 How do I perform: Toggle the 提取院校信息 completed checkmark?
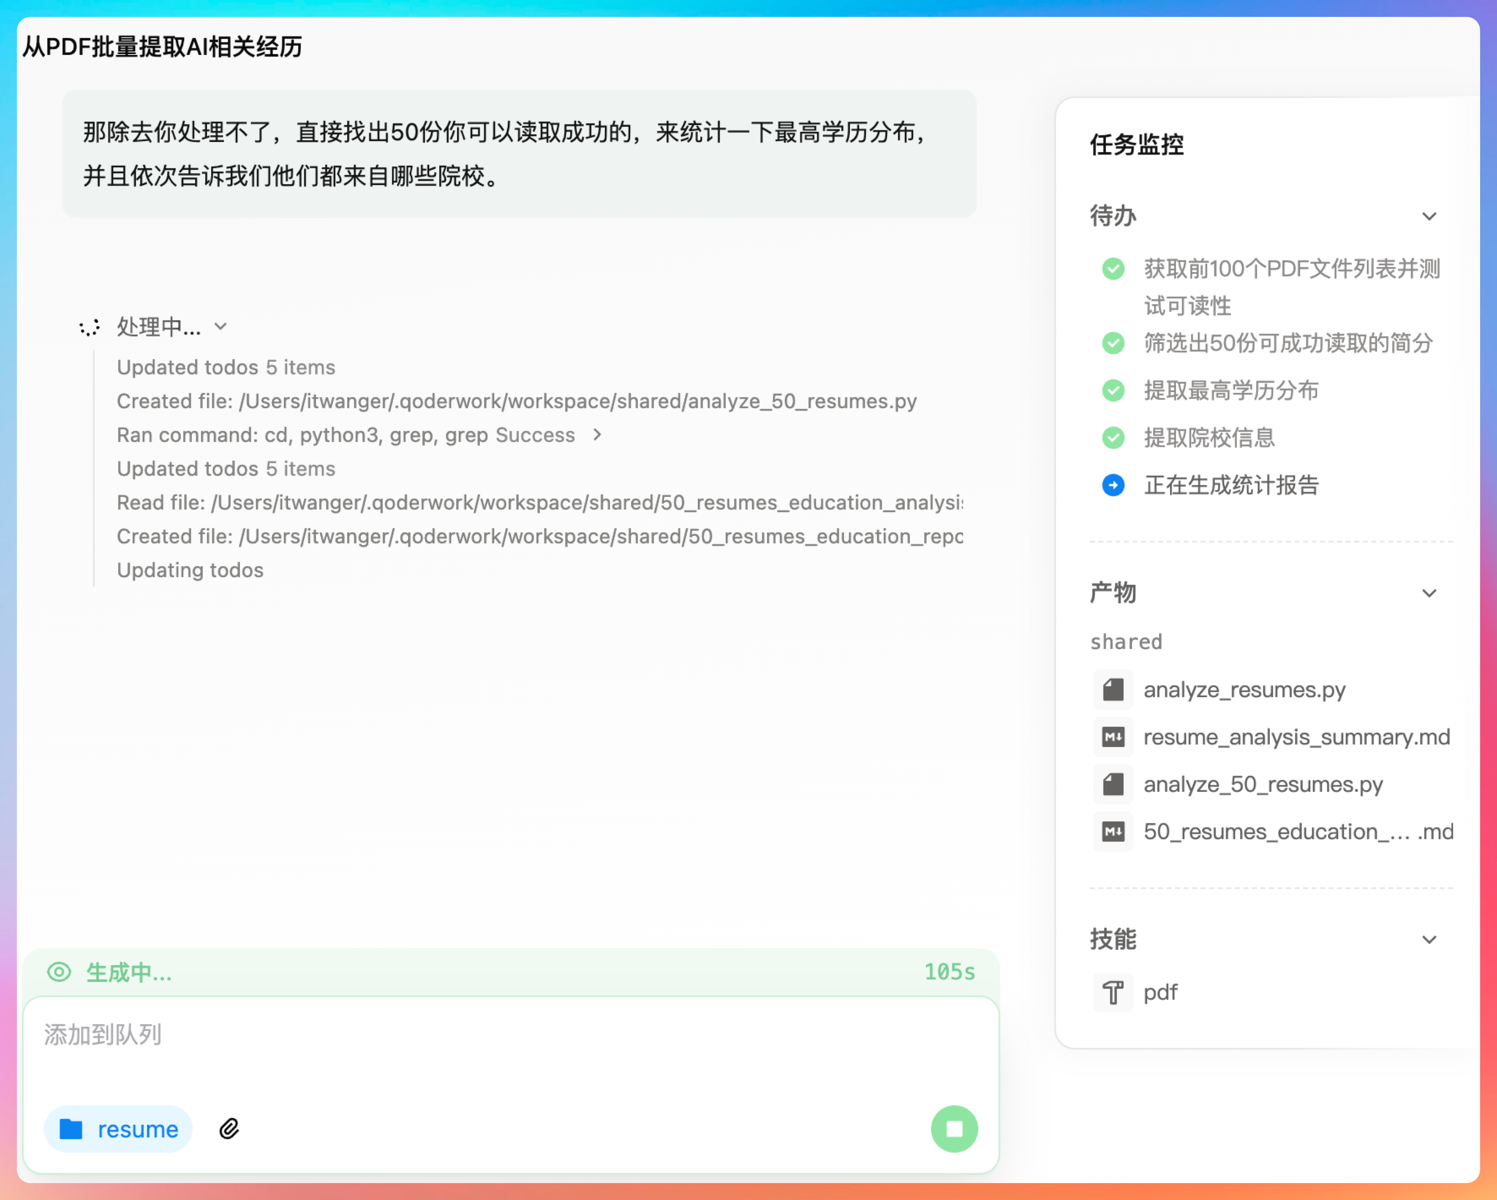(1113, 437)
